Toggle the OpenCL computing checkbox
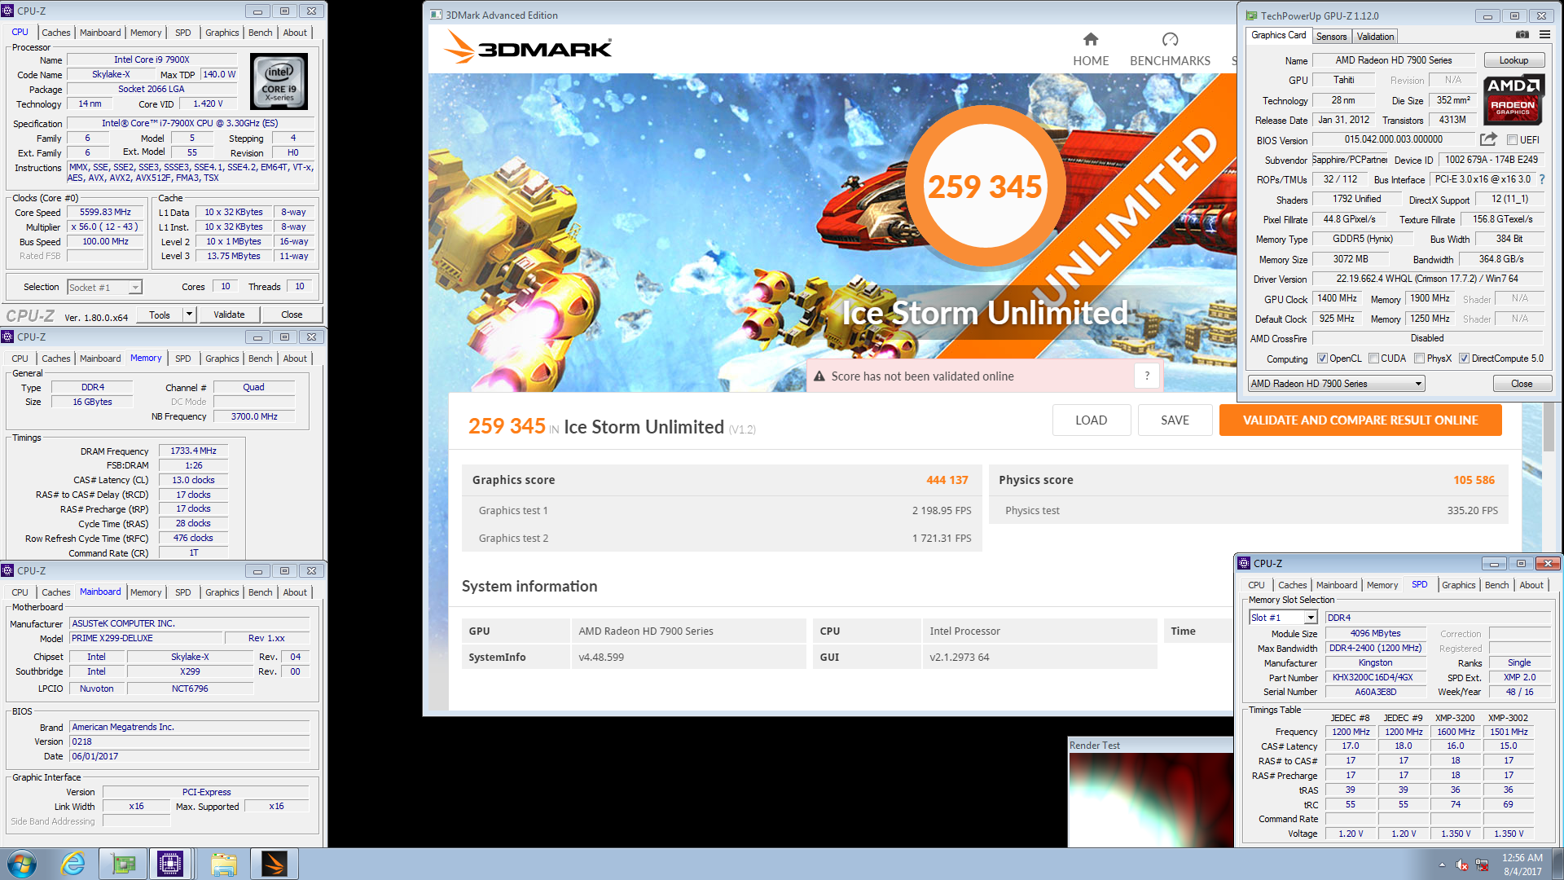This screenshot has height=880, width=1564. (1322, 359)
